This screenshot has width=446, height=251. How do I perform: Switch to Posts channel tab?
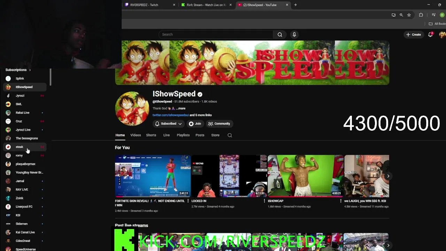tap(200, 135)
